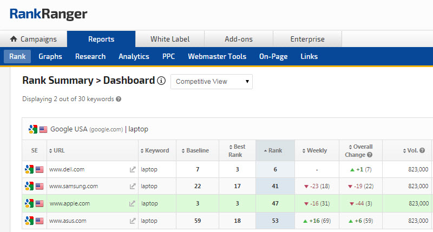Sort table by Best Rank header
The height and width of the screenshot is (232, 433).
(x=236, y=150)
